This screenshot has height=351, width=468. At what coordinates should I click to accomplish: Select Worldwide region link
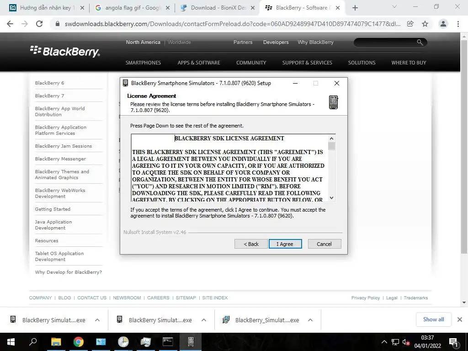[179, 42]
